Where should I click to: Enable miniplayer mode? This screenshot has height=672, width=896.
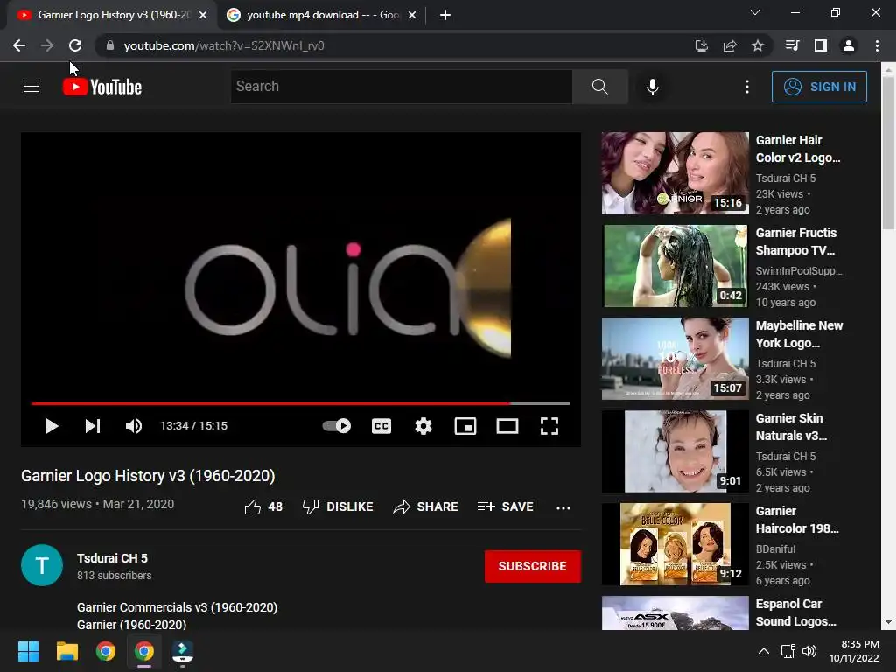click(x=465, y=426)
